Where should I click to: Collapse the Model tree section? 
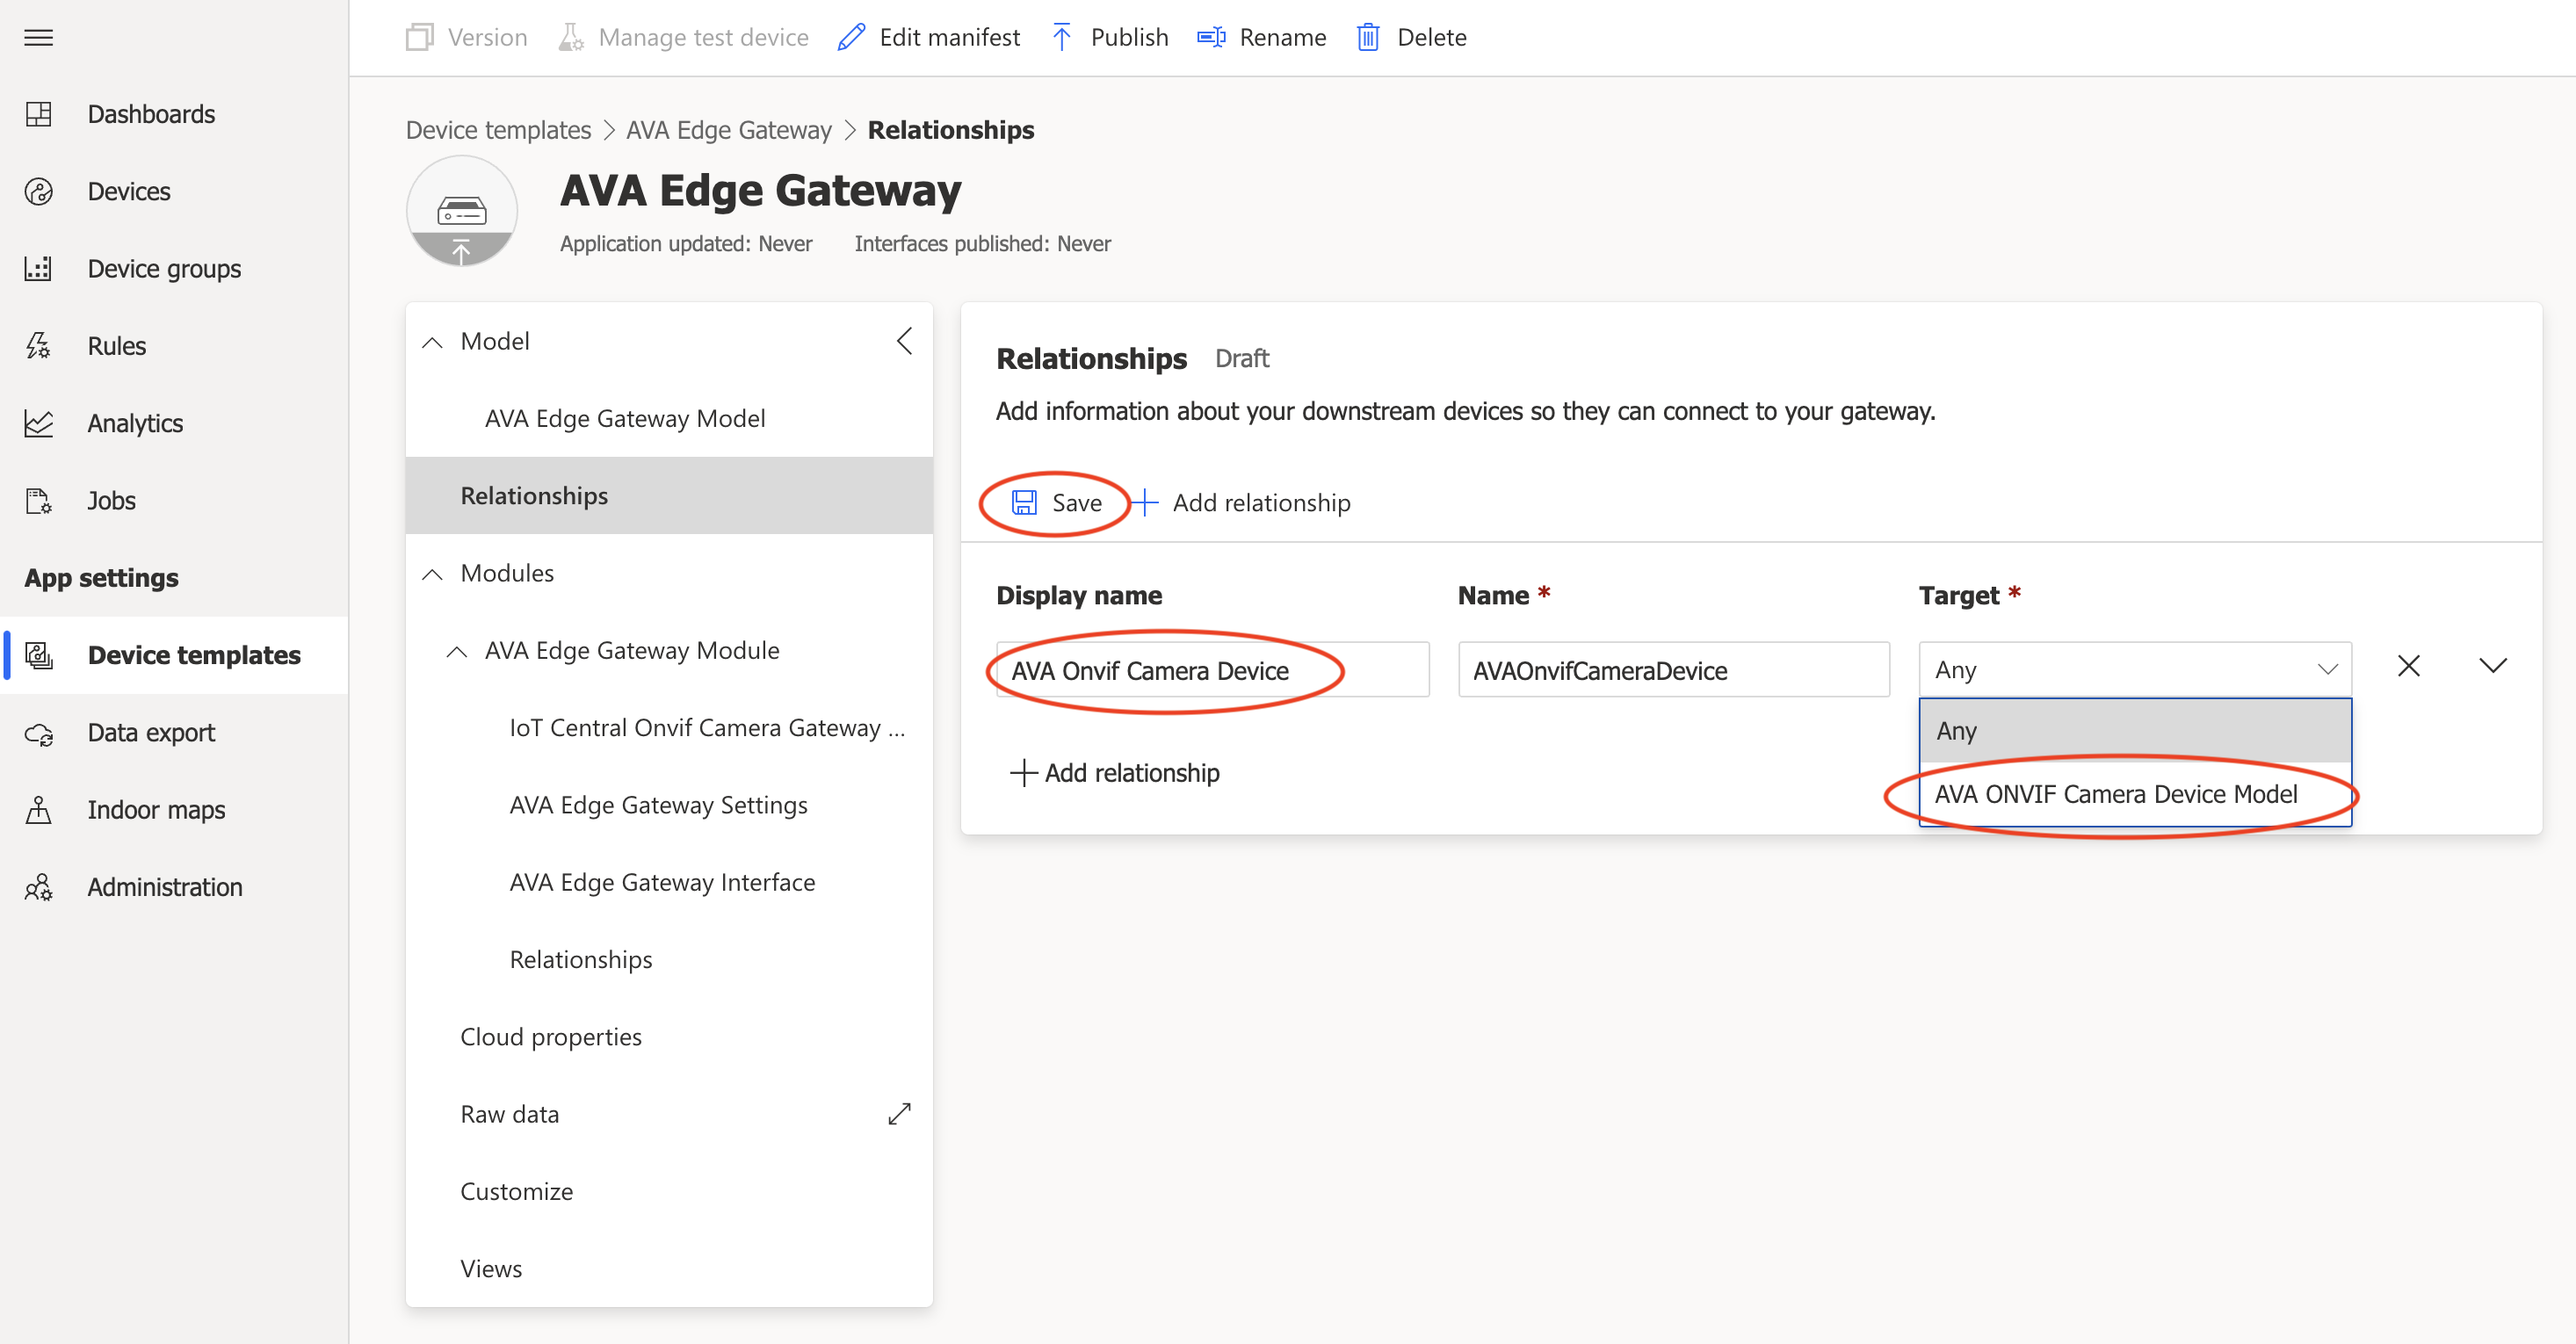[x=432, y=342]
